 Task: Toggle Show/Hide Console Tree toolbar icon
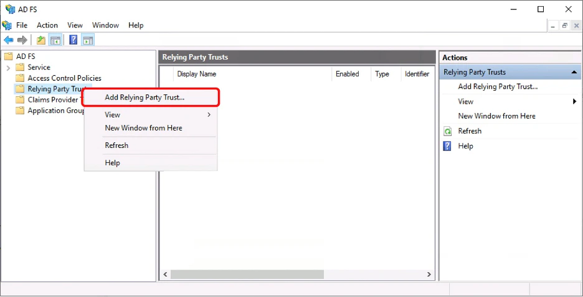[x=55, y=40]
